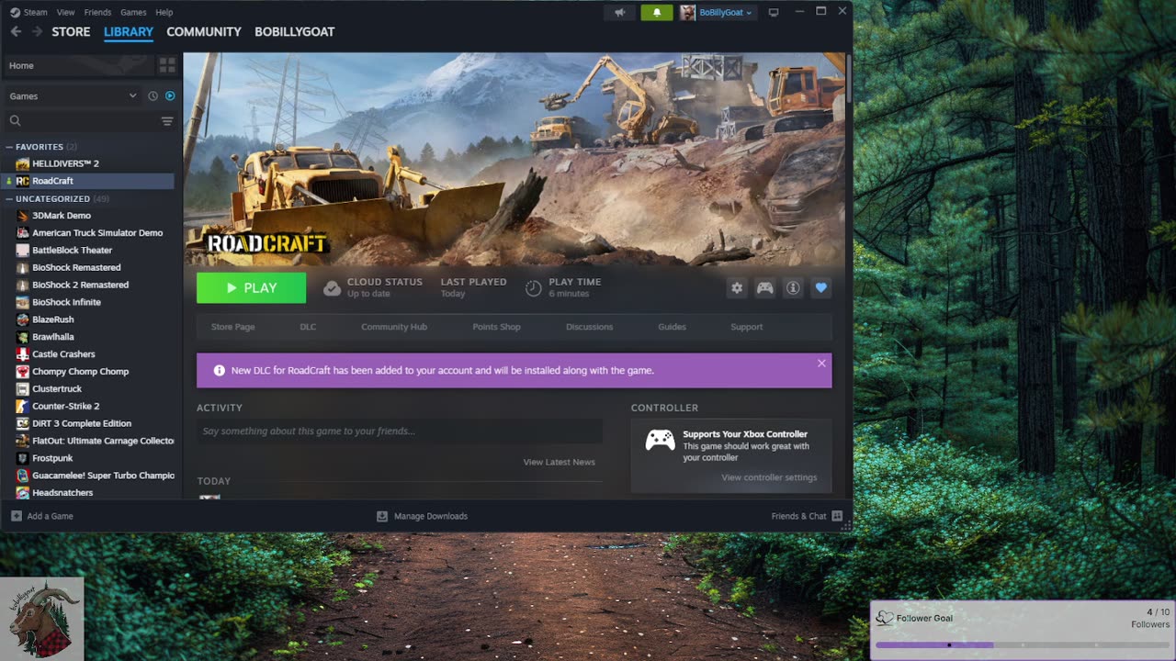Select the HELLDIVERS 2 game icon
The width and height of the screenshot is (1176, 661).
[x=23, y=163]
